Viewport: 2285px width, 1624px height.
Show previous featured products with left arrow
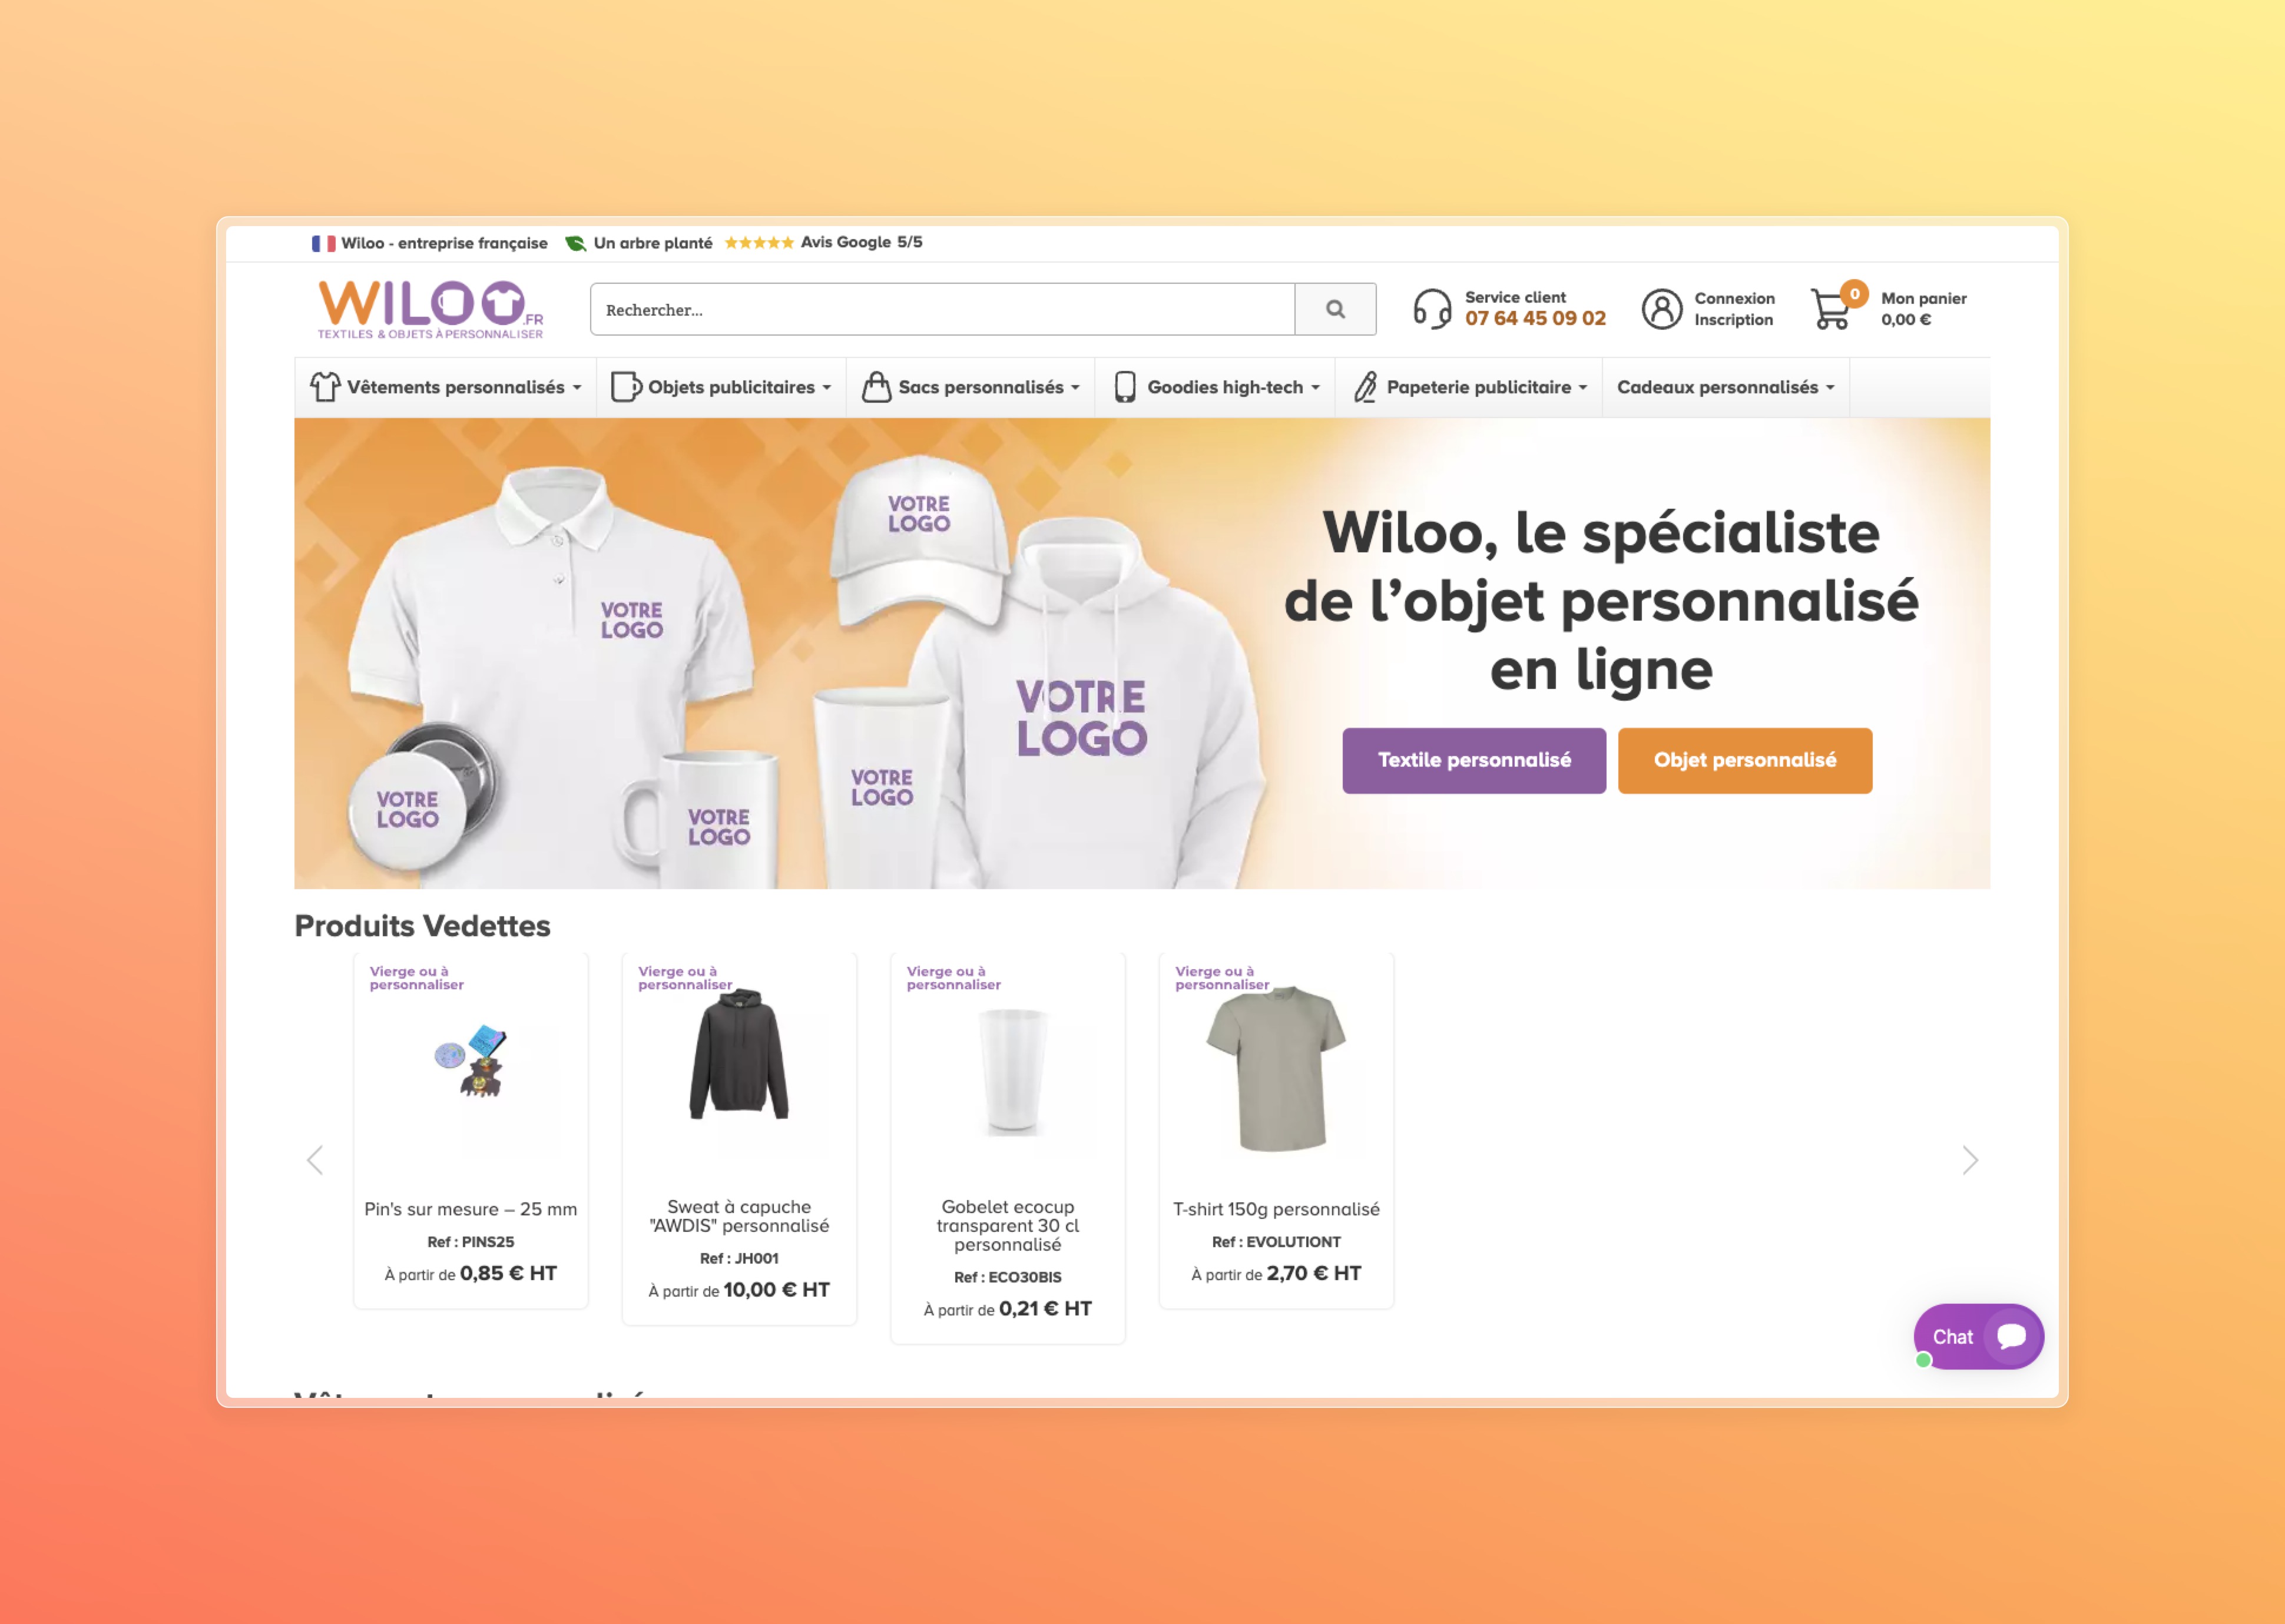point(315,1160)
